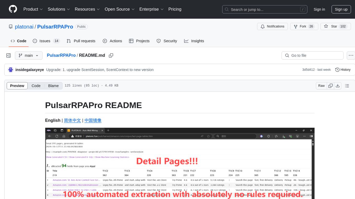355x199 pixels.
Task: Expand the Resources menu
Action: pyautogui.click(x=87, y=9)
